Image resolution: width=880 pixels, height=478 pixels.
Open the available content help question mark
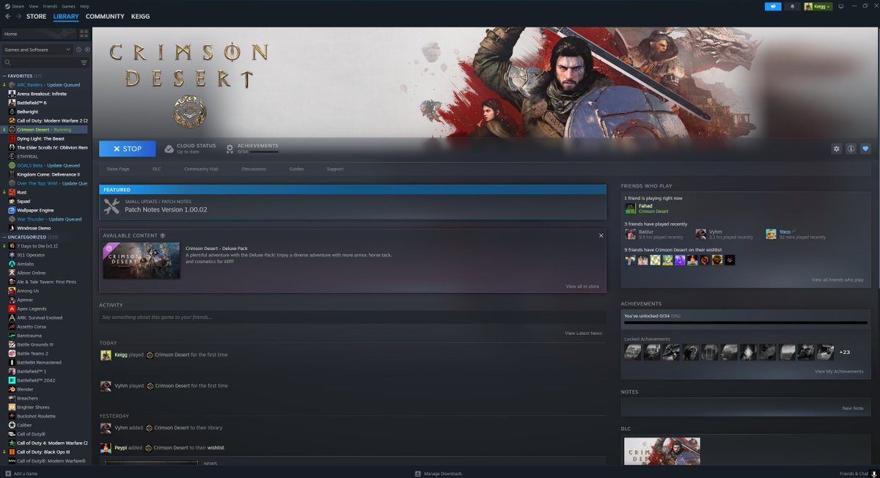pyautogui.click(x=163, y=235)
